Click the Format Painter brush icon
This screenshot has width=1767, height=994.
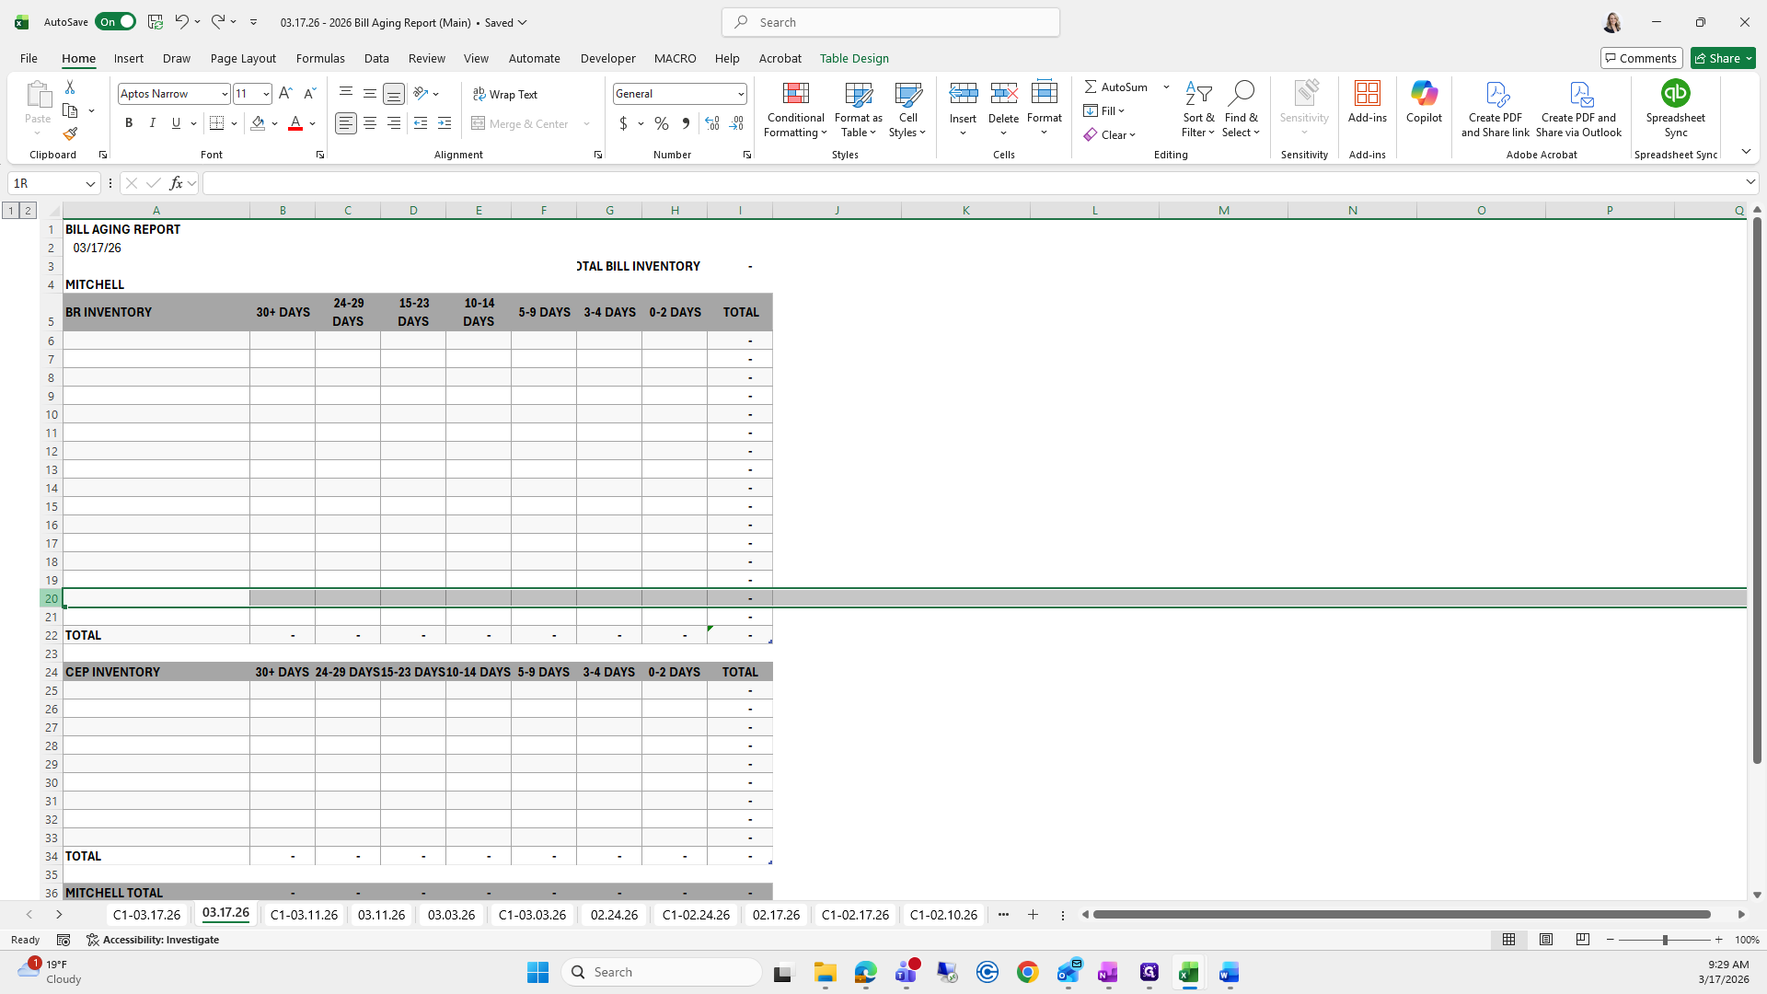[70, 134]
